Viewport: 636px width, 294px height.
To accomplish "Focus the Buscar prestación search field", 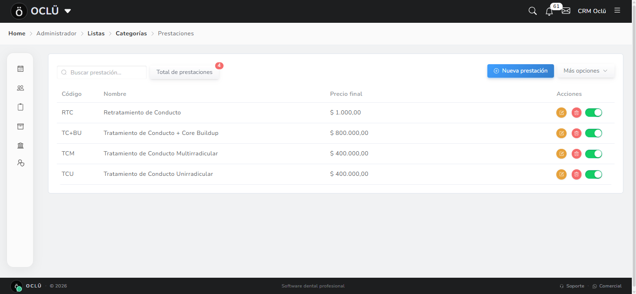I will 102,73.
